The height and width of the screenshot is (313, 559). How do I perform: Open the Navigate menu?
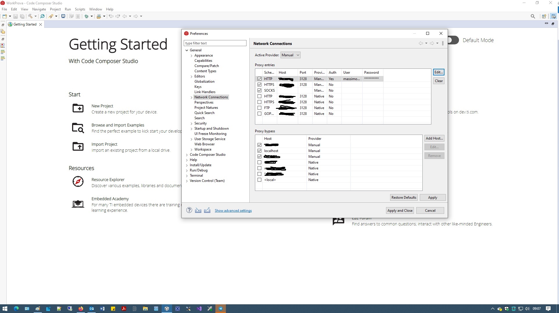coord(39,9)
